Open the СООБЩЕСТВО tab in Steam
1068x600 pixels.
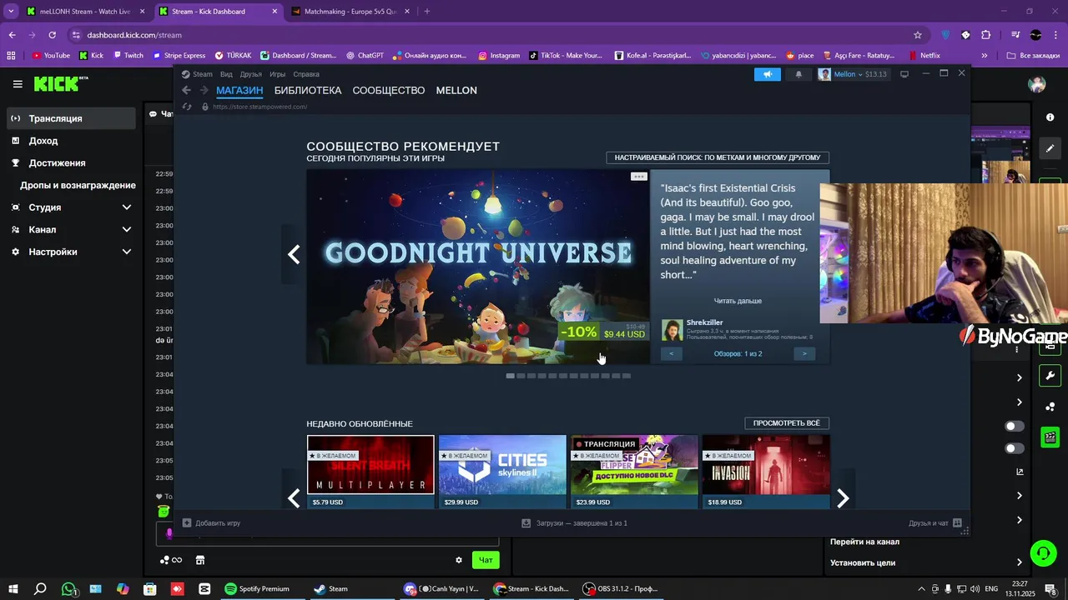click(x=389, y=90)
